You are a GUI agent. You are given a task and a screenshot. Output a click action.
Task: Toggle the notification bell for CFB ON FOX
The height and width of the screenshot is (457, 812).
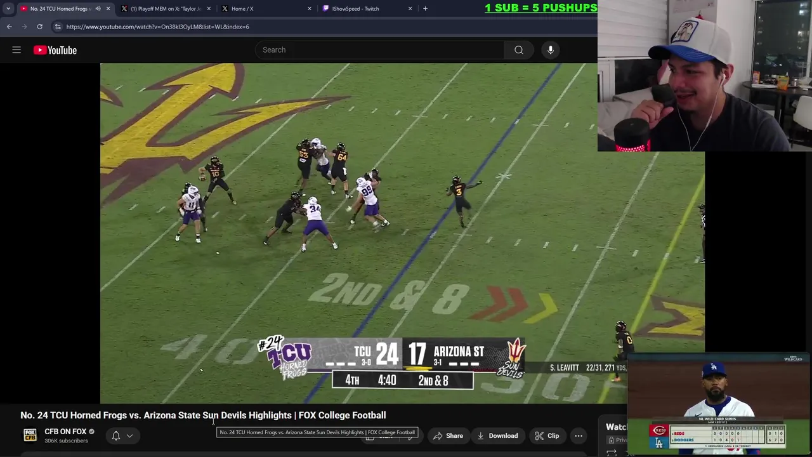click(x=116, y=436)
